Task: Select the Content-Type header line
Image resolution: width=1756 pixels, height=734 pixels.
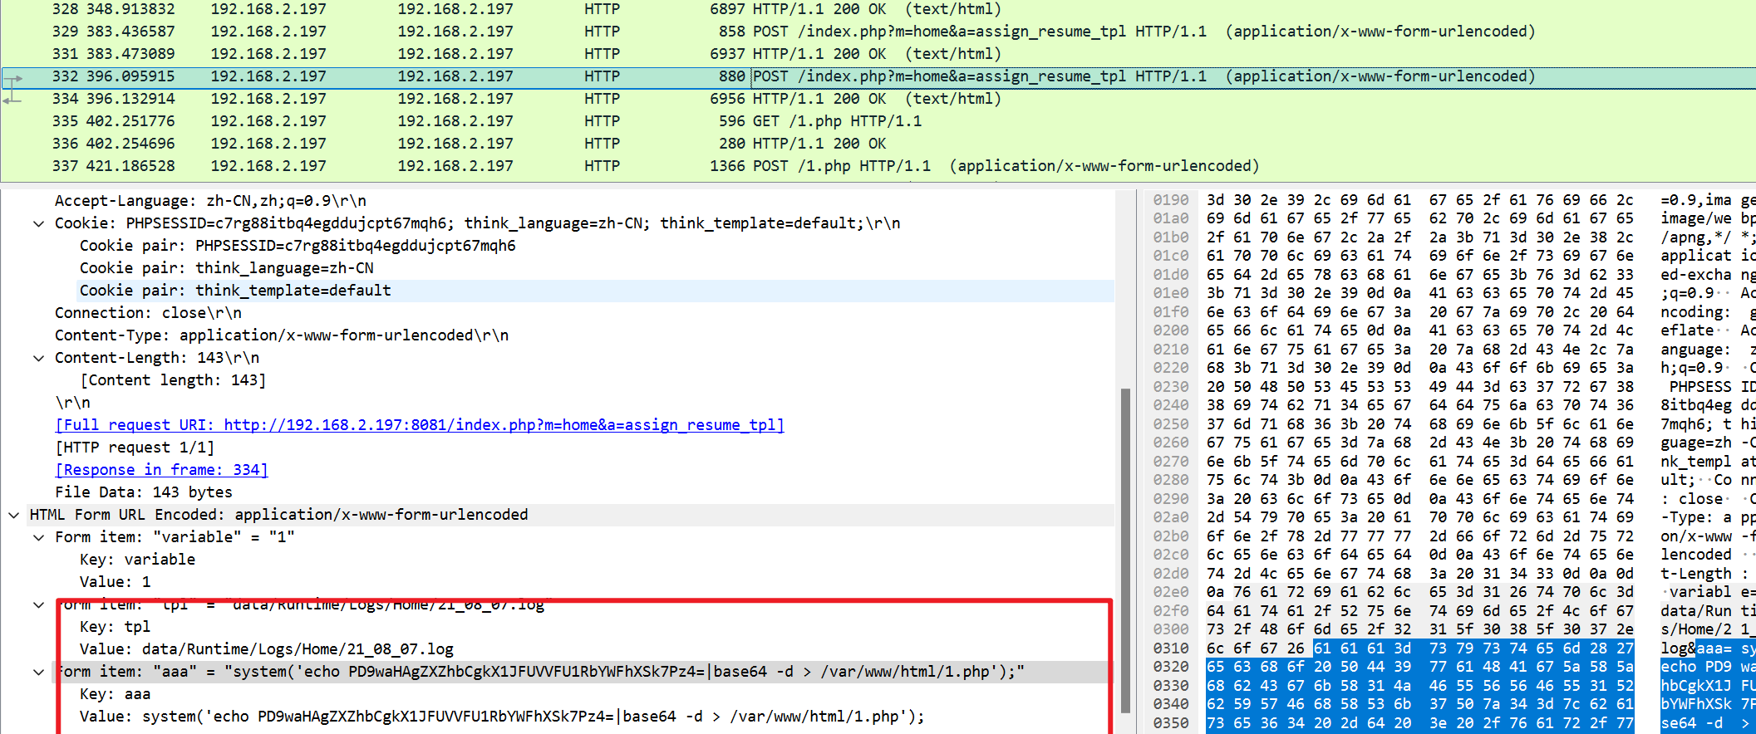Action: tap(282, 335)
